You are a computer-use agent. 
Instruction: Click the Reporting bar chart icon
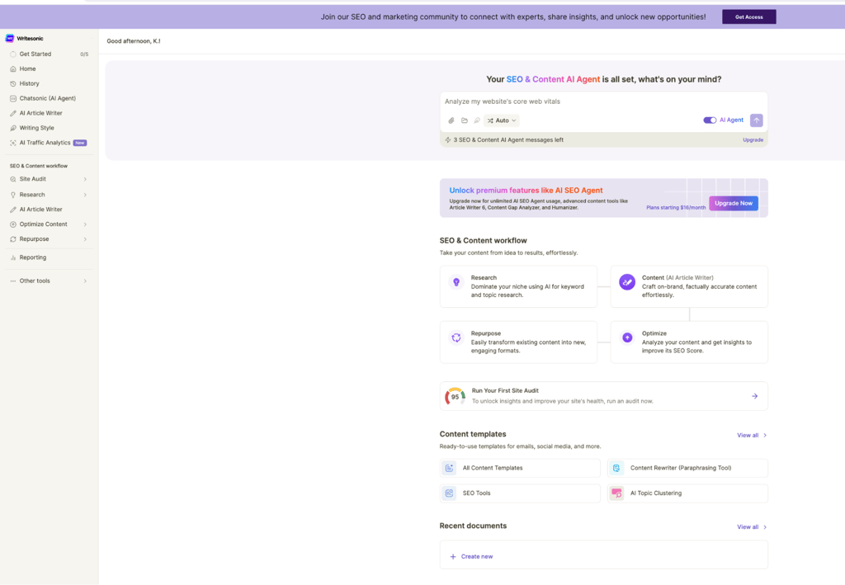point(13,257)
